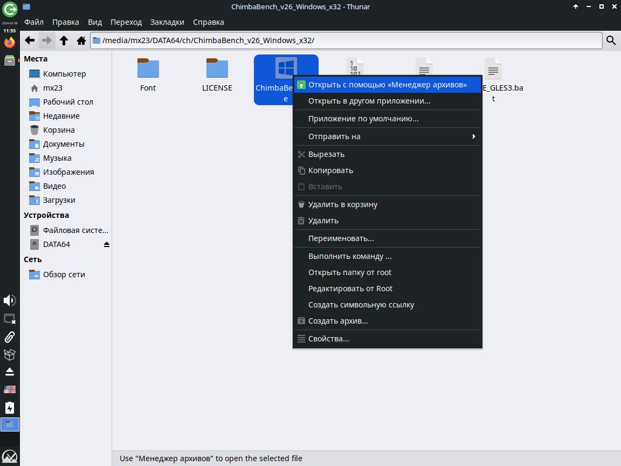Choose Удалить permanently in context menu
The image size is (621, 466).
click(388, 221)
